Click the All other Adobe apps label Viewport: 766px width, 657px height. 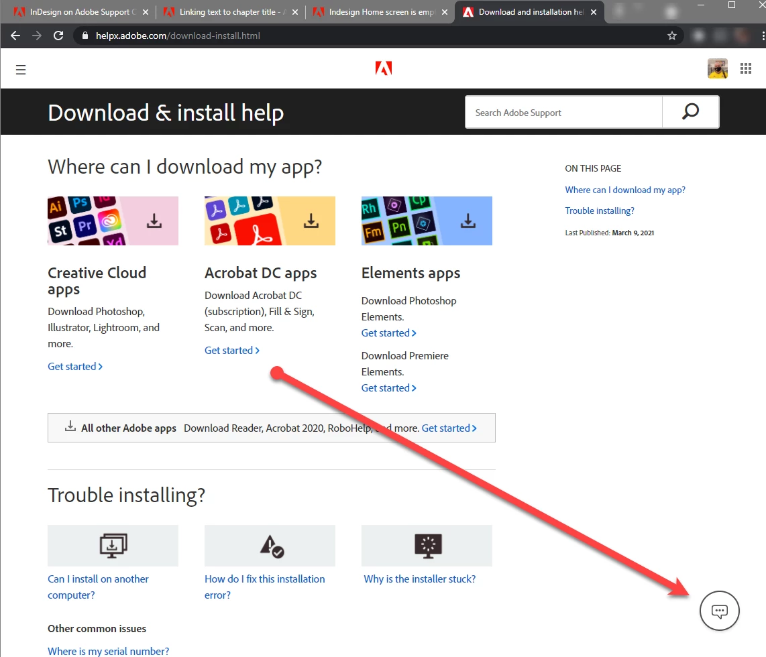(129, 428)
